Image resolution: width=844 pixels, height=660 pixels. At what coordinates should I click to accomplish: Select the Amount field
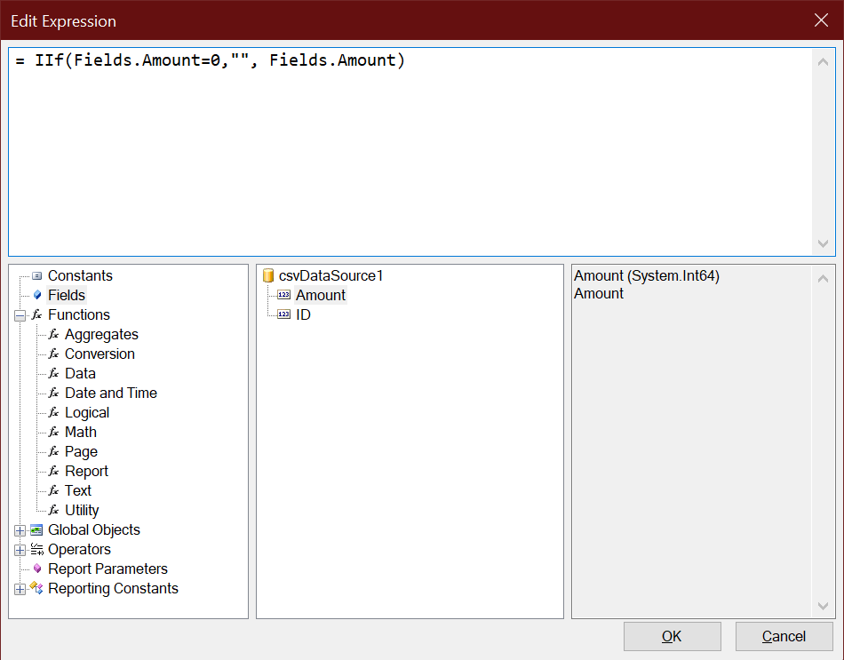(x=320, y=295)
